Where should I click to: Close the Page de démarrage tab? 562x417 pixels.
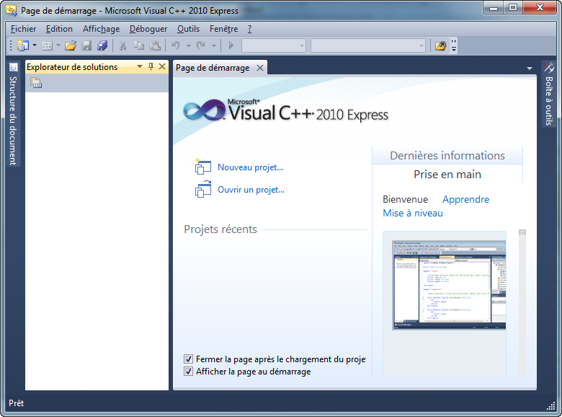tap(260, 68)
